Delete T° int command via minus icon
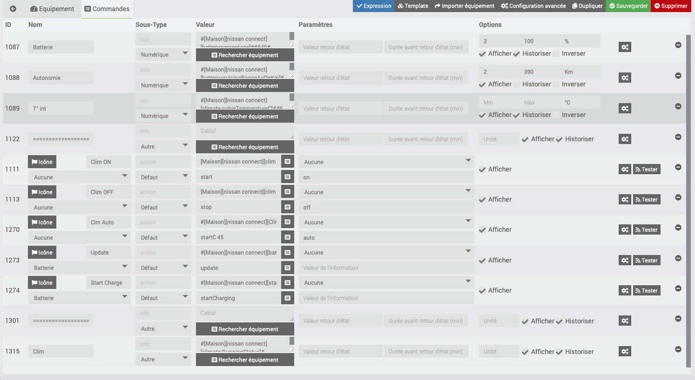The width and height of the screenshot is (695, 380). coord(678,106)
